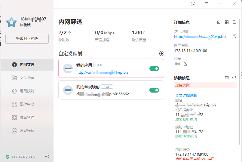Delete the mapping using trash icon
The height and width of the screenshot is (162, 242).
pos(219,22)
